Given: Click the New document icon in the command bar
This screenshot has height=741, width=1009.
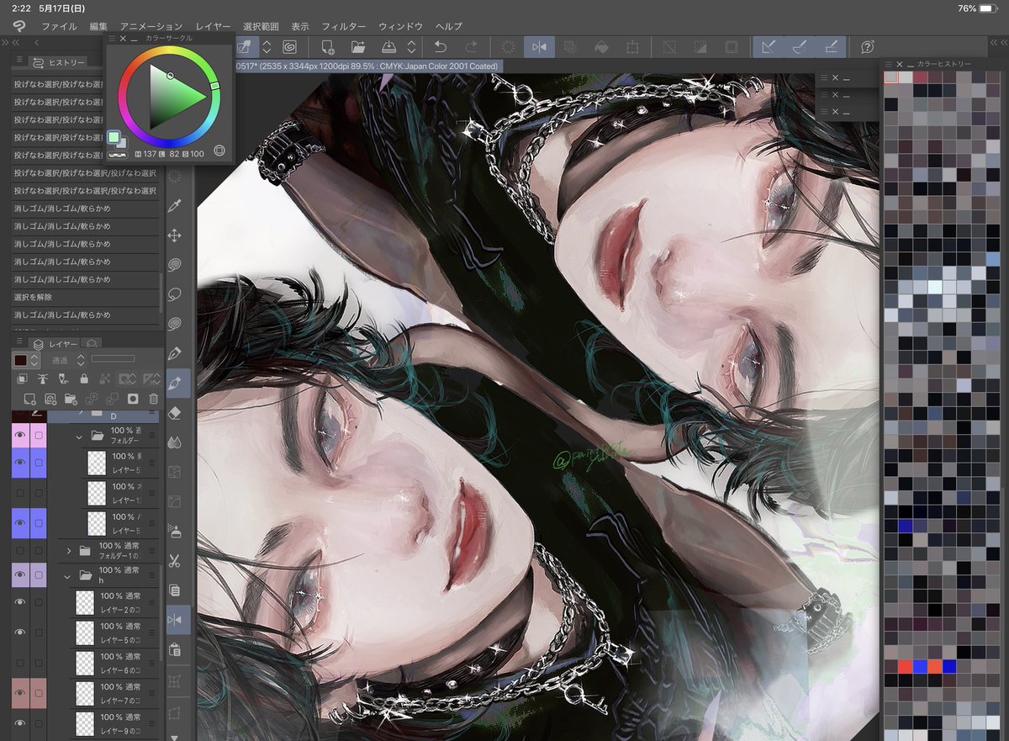Looking at the screenshot, I should pos(328,47).
